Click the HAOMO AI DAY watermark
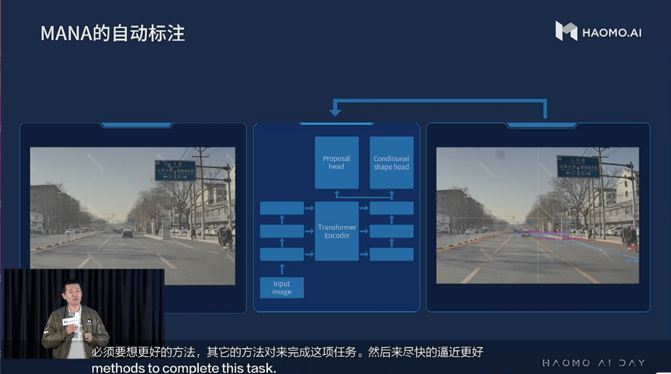 point(593,363)
